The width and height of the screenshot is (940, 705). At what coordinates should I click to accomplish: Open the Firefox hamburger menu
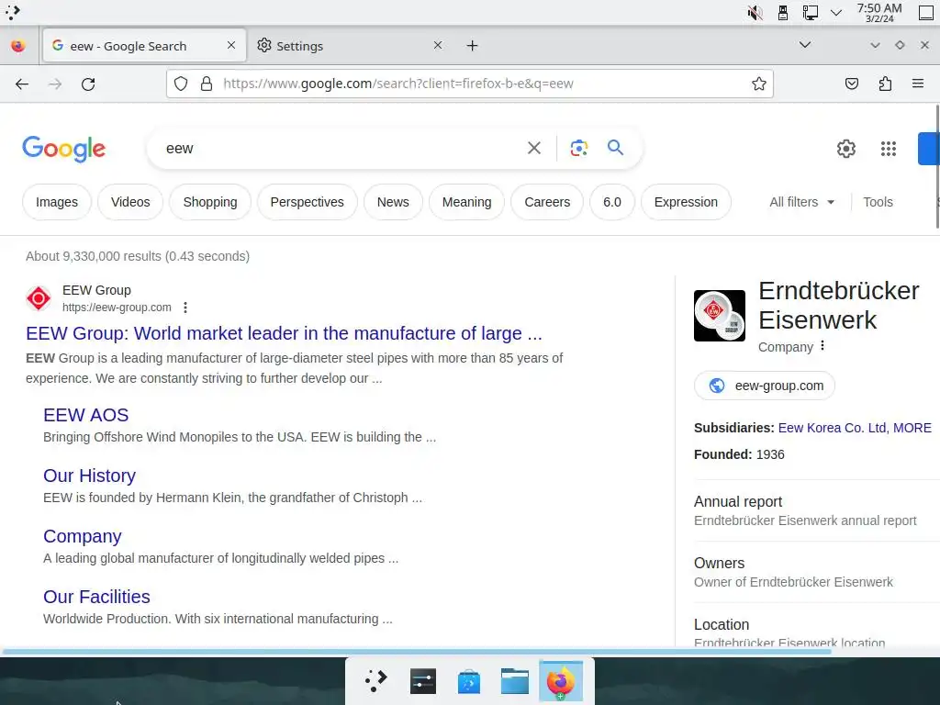coord(918,84)
